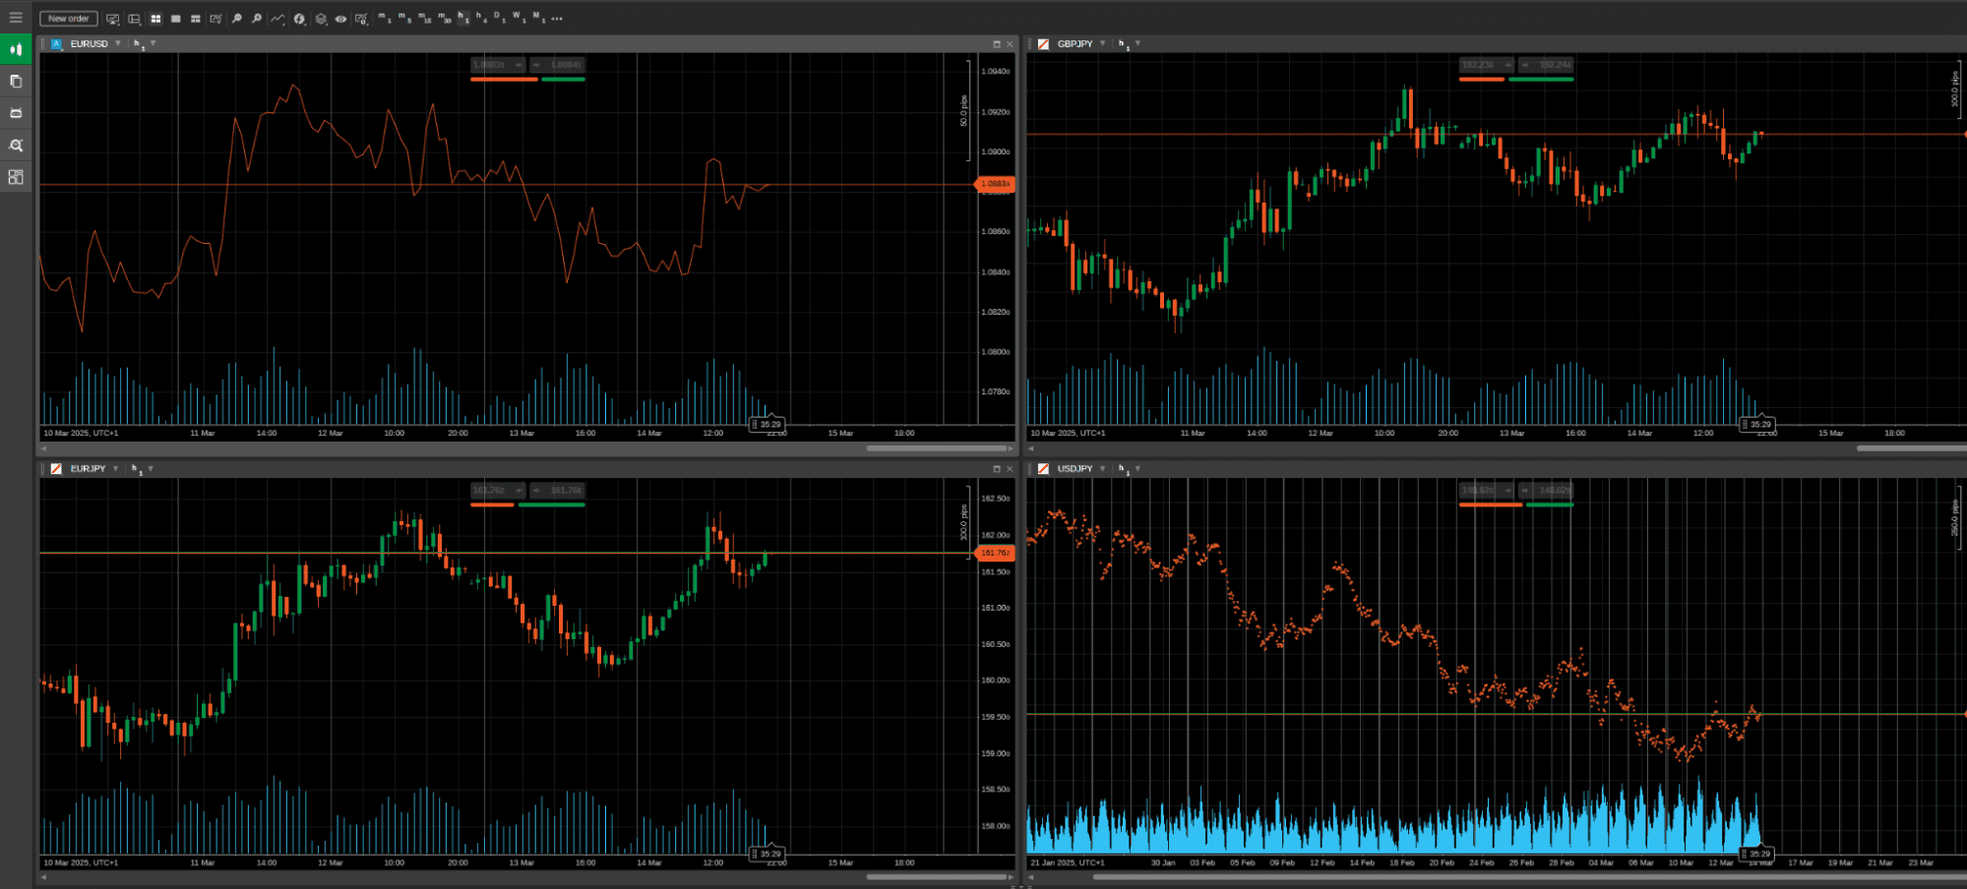Viewport: 1967px width, 889px height.
Task: Toggle the panel layout toolbar icon
Action: click(x=134, y=19)
